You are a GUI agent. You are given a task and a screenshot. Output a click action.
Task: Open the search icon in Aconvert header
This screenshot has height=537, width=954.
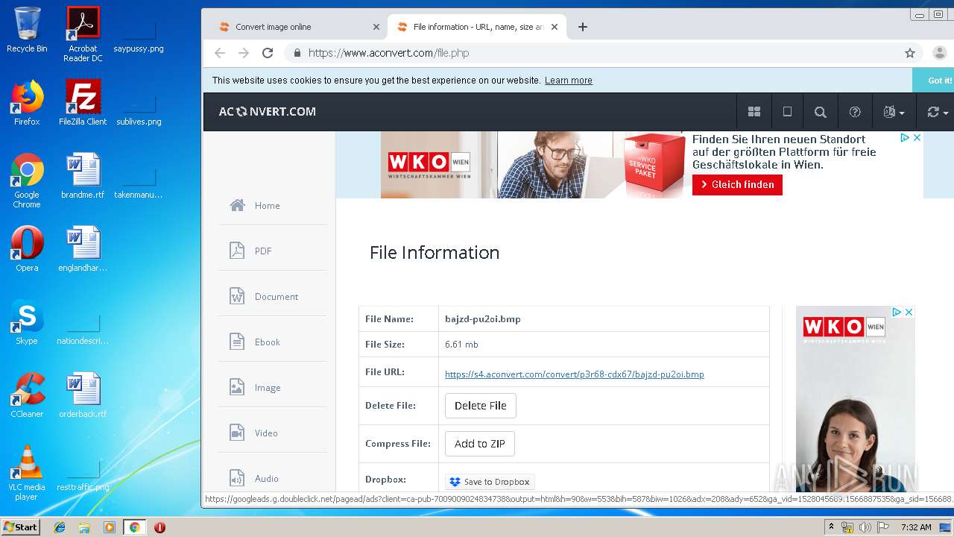[x=821, y=112]
